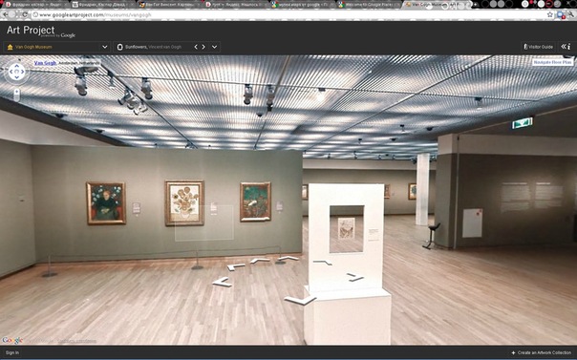This screenshot has width=577, height=360.
Task: Click the zoom slider below the compass
Action: click(x=16, y=95)
